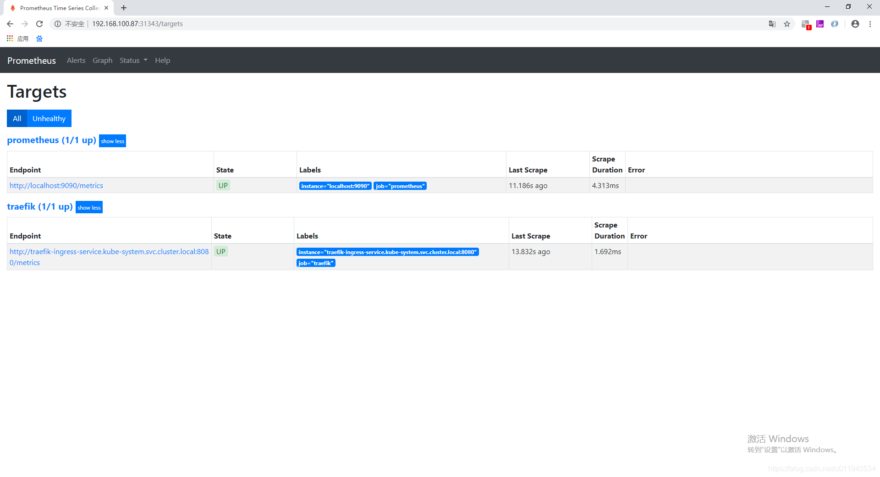Select the Prometheus Time Series tab

(x=60, y=8)
